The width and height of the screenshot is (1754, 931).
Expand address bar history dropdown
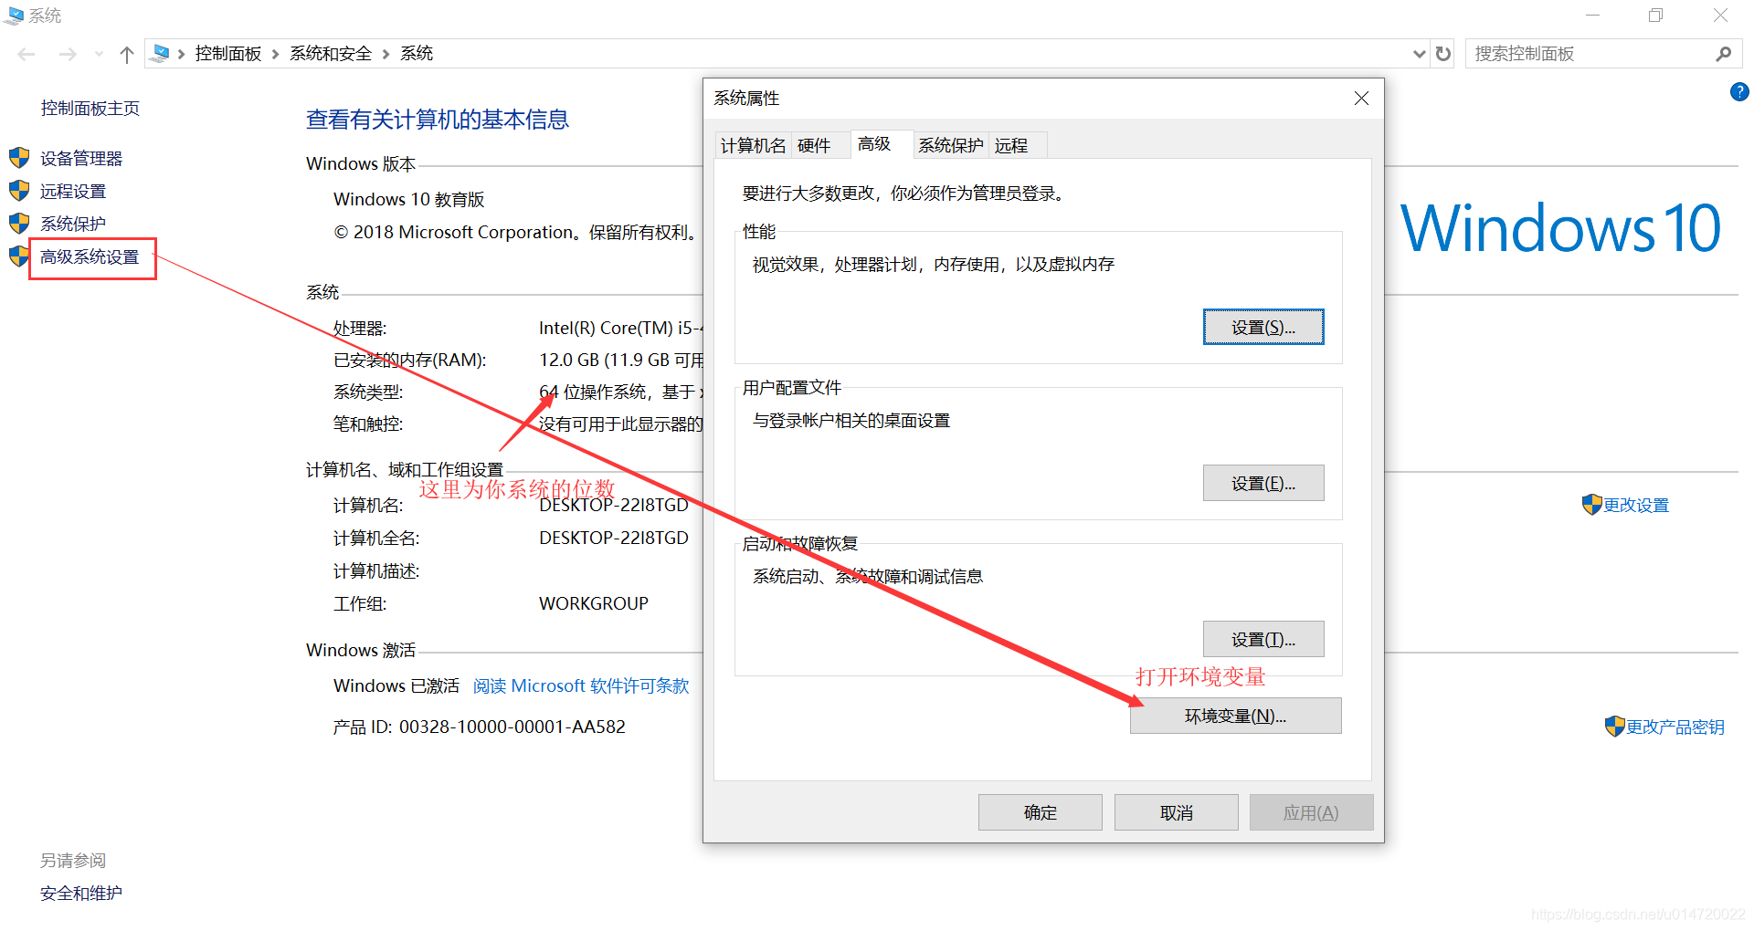click(1420, 54)
